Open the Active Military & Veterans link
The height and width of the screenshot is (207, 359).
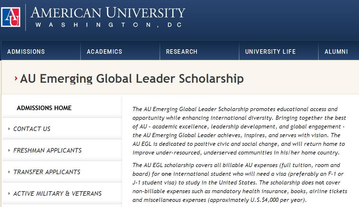(x=57, y=193)
